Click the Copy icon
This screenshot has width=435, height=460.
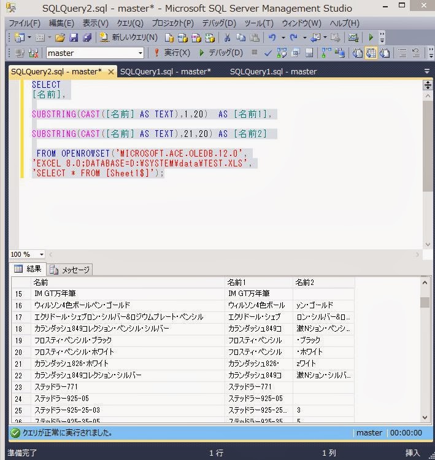point(241,37)
